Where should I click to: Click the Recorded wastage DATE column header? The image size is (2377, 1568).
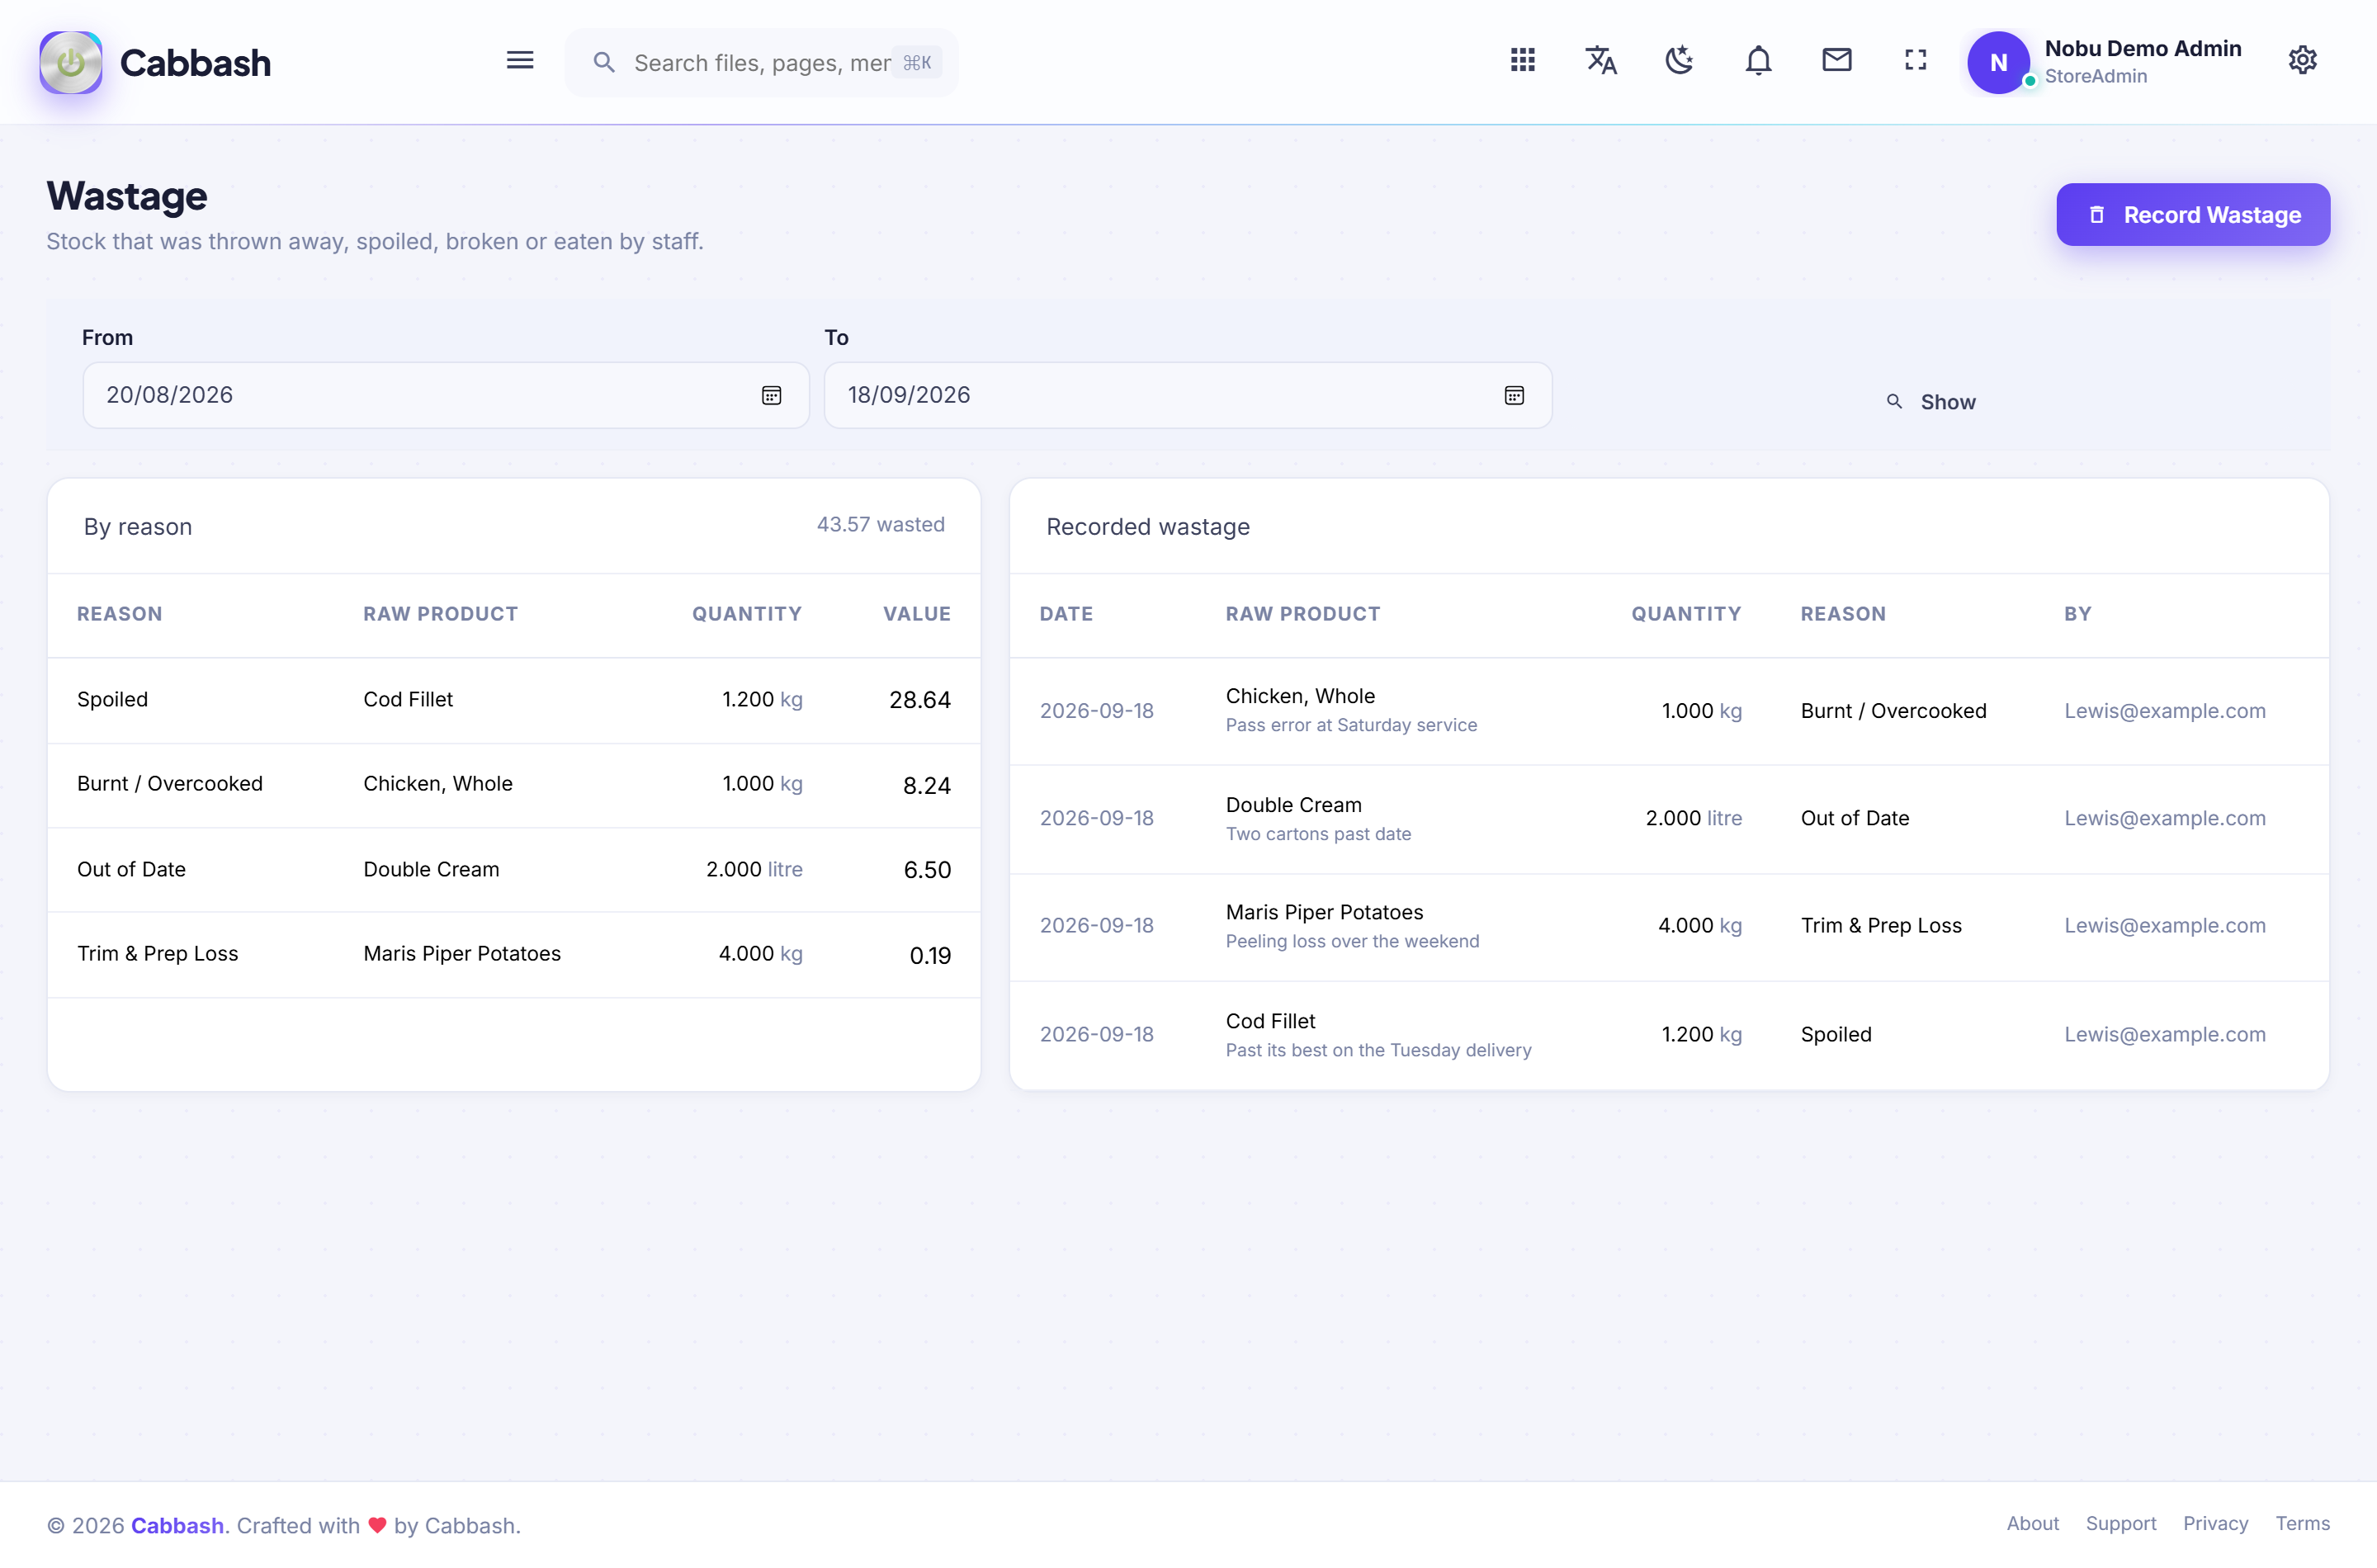point(1066,614)
